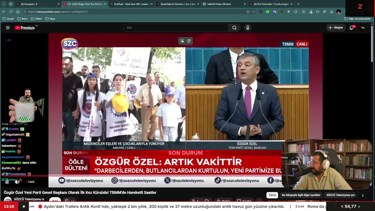Image resolution: width=375 pixels, height=211 pixels.
Task: Open Diğer sık kullanılanlar folder
Action: (x=357, y=19)
